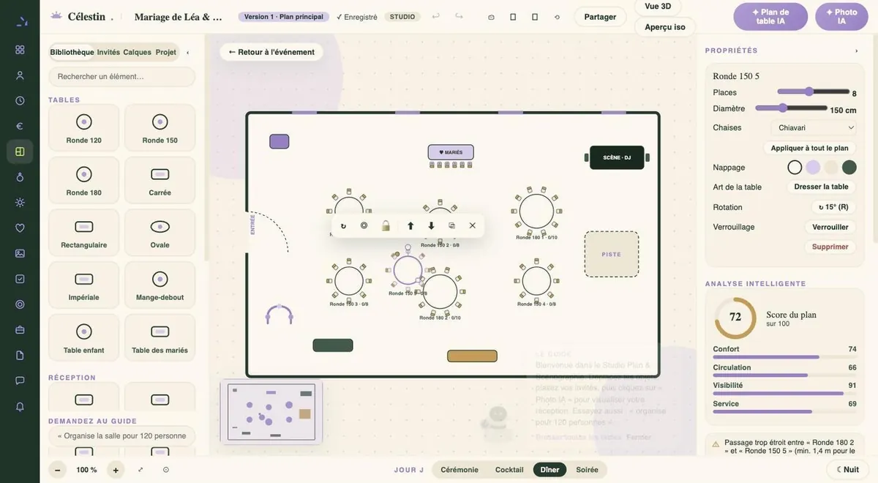878x483 pixels.
Task: Add a Ronde 180 table
Action: [x=83, y=180]
